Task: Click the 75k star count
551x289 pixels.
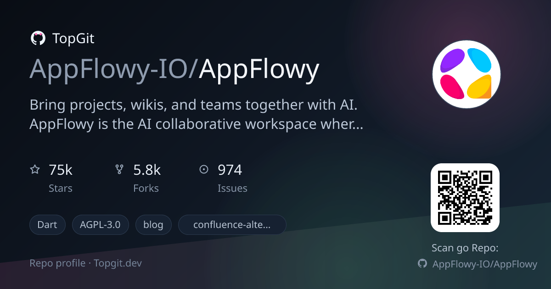Action: [61, 170]
